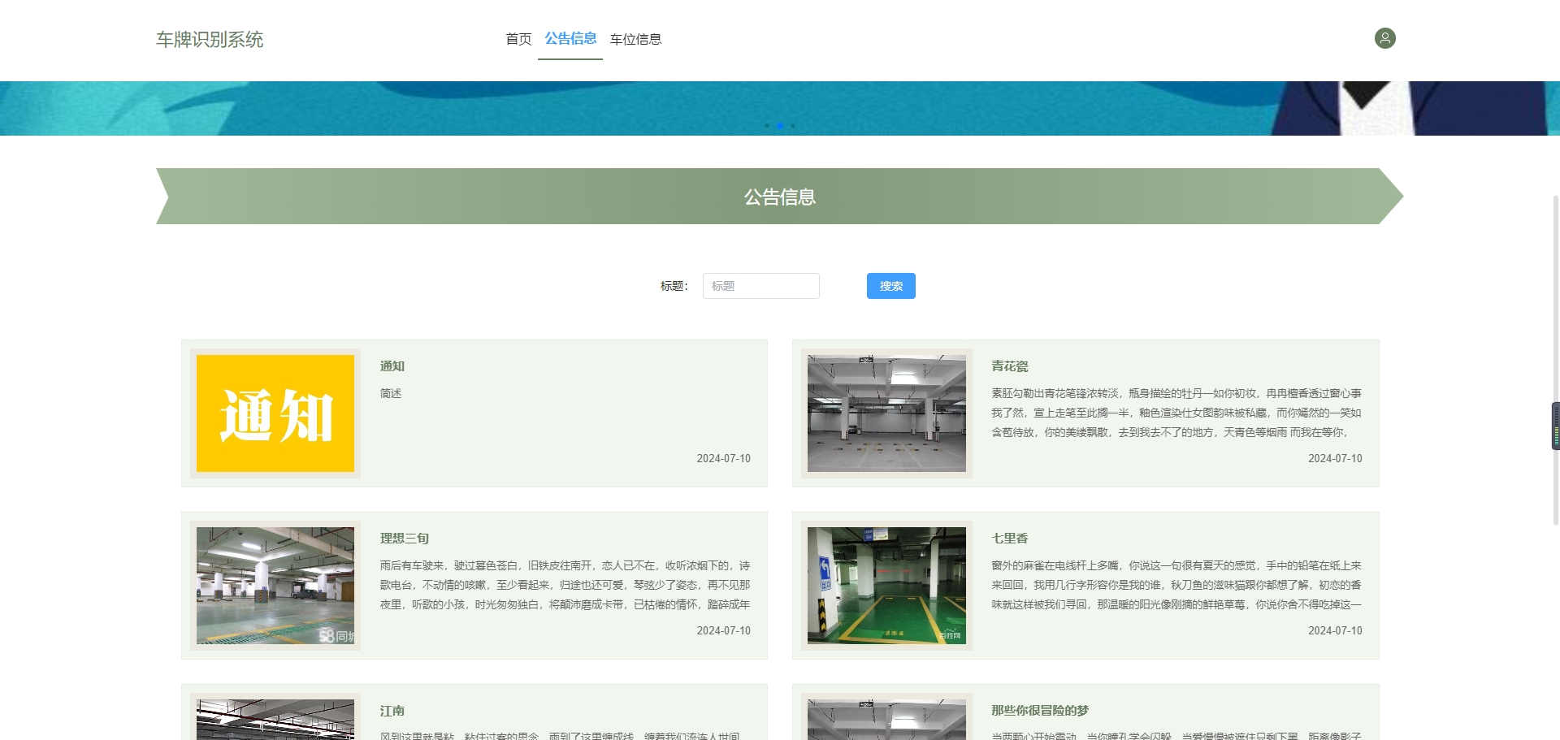The width and height of the screenshot is (1560, 740).
Task: Click the 公告信息 section banner heading
Action: pos(780,197)
